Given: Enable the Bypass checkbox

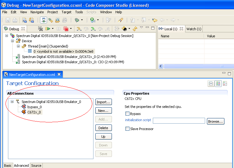Looking at the screenshot, I should tap(127, 114).
